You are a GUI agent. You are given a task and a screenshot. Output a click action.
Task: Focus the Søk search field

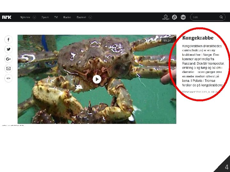coord(208,17)
